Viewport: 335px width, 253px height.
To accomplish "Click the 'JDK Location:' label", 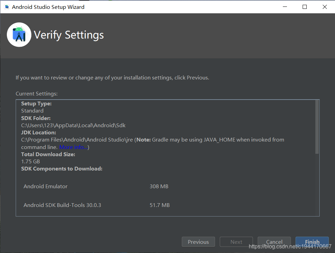I will click(39, 133).
